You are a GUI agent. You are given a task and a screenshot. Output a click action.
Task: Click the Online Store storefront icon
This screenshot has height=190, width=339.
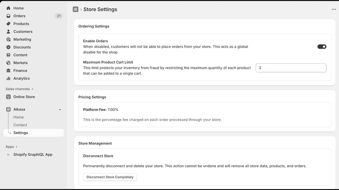click(9, 97)
